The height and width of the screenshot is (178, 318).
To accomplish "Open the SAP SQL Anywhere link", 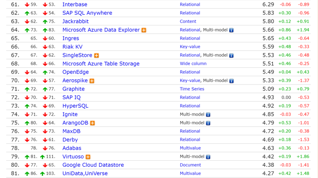I will coord(87,13).
